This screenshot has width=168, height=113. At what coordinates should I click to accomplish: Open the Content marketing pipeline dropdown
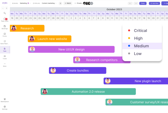(49, 3)
